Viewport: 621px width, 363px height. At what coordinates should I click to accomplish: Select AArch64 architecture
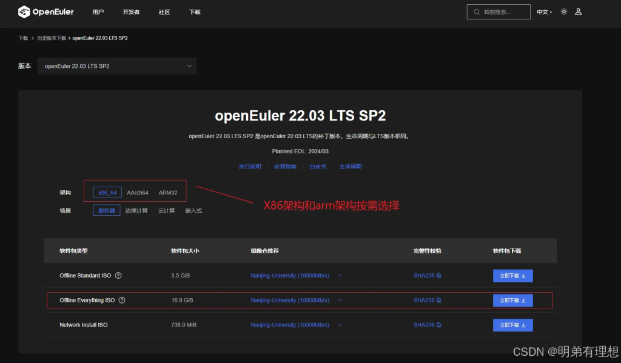(138, 192)
